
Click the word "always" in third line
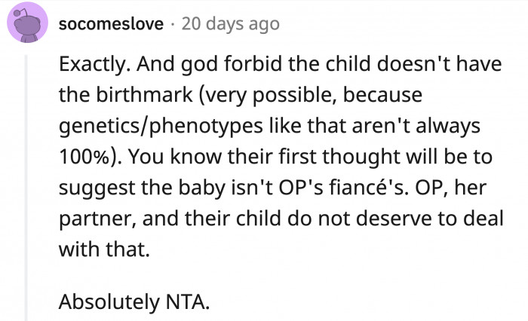[x=448, y=127]
